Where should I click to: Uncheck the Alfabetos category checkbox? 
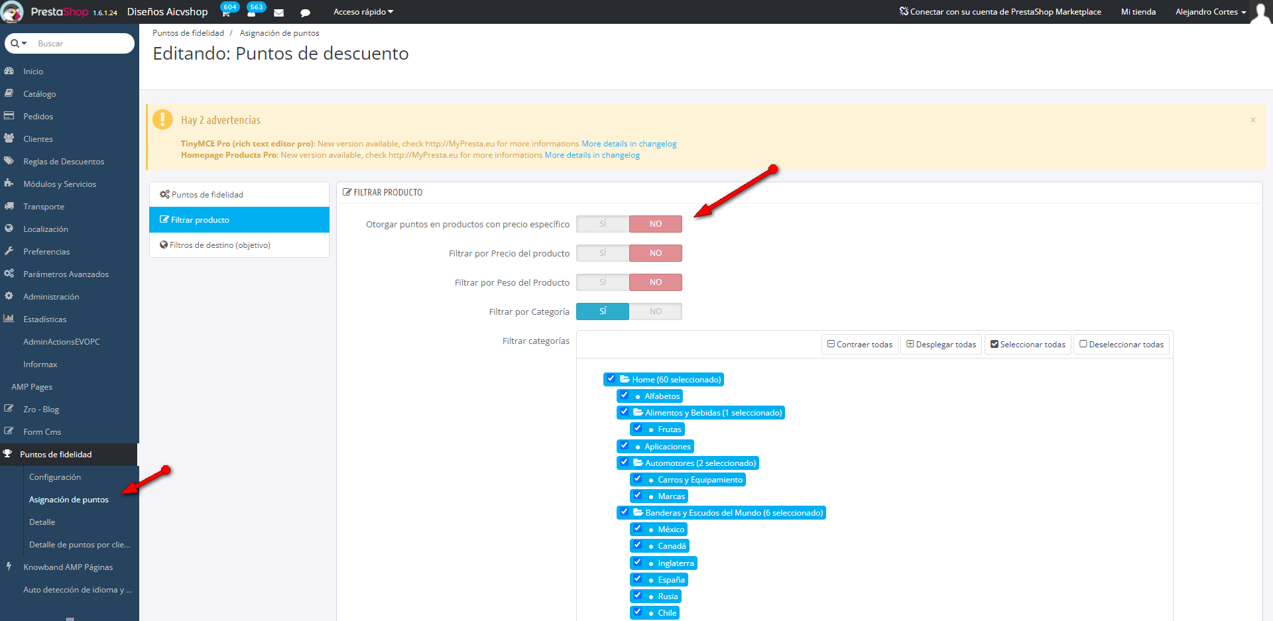point(624,396)
